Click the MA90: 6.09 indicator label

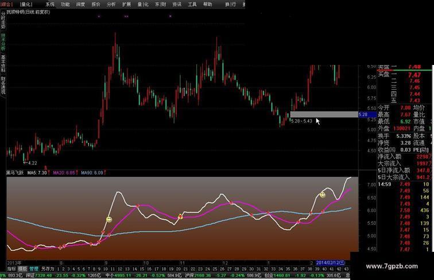click(x=92, y=172)
